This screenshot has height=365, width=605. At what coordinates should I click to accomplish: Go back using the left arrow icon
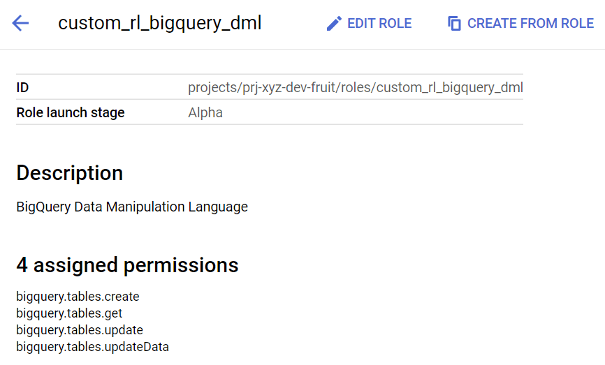[20, 23]
